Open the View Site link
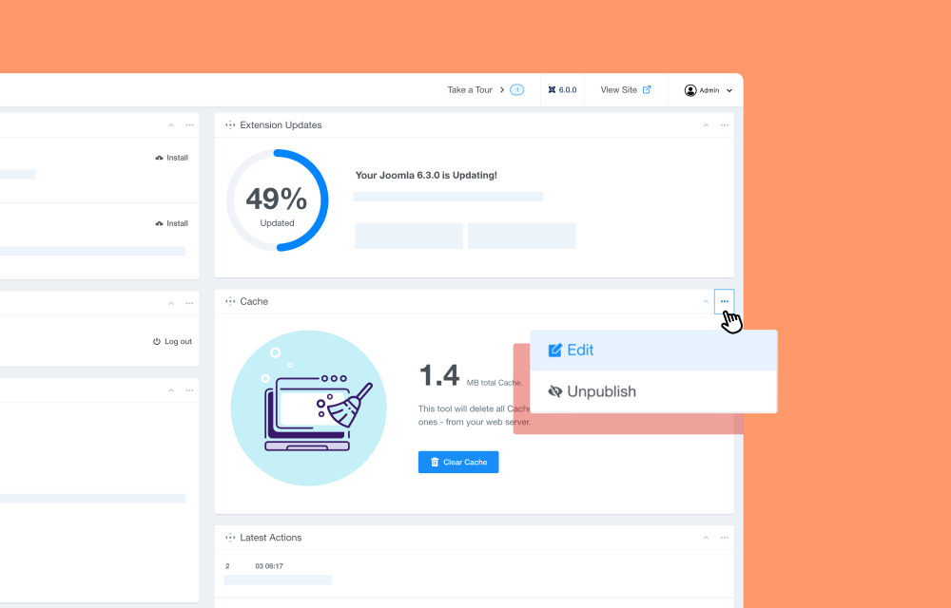 [x=625, y=90]
